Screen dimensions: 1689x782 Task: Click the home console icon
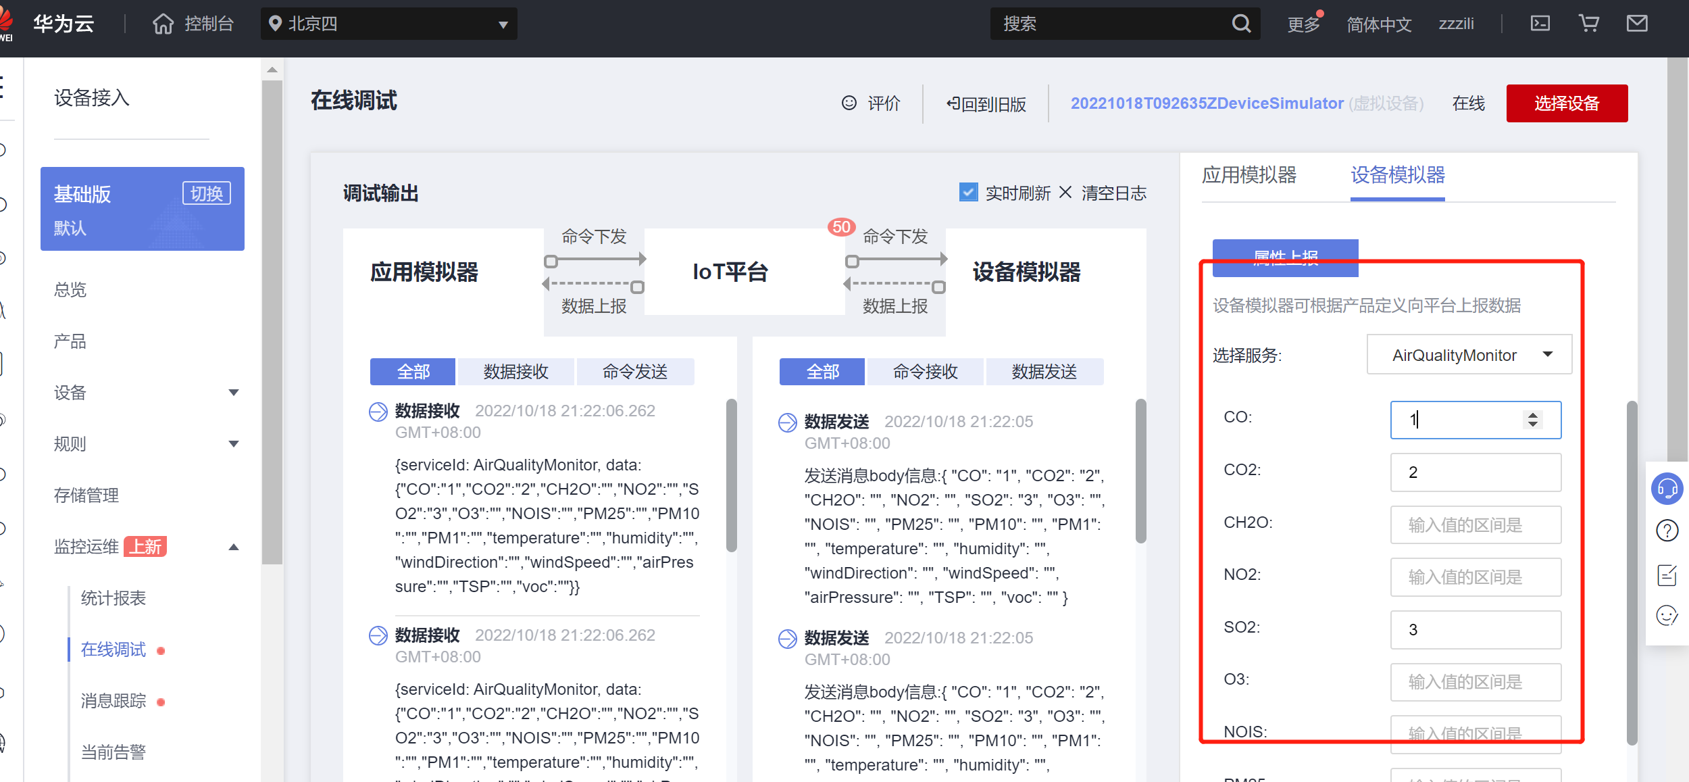(163, 24)
